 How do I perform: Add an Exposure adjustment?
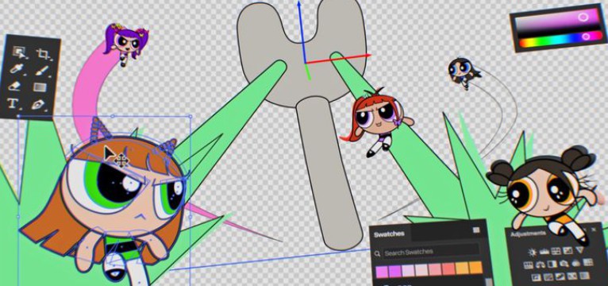pos(568,251)
